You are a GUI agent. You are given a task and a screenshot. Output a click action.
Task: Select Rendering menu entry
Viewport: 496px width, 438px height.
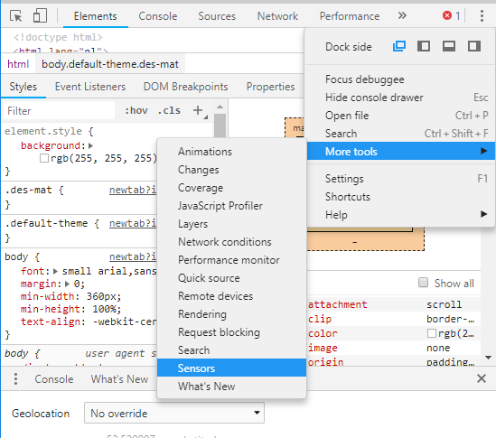click(x=231, y=313)
